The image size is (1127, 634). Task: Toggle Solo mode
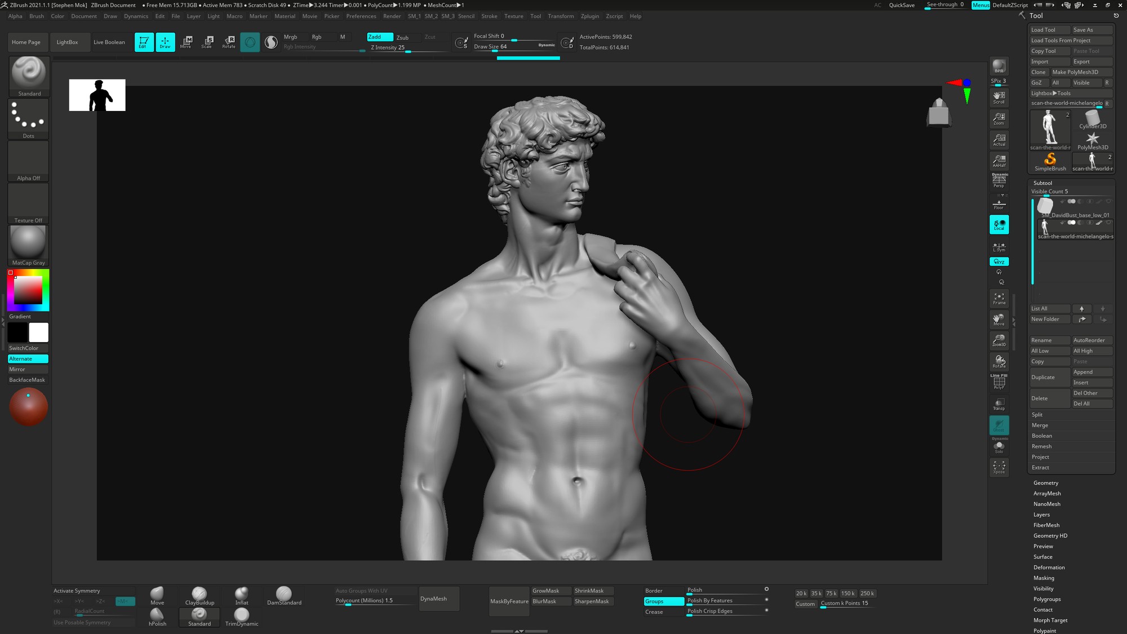click(x=999, y=447)
